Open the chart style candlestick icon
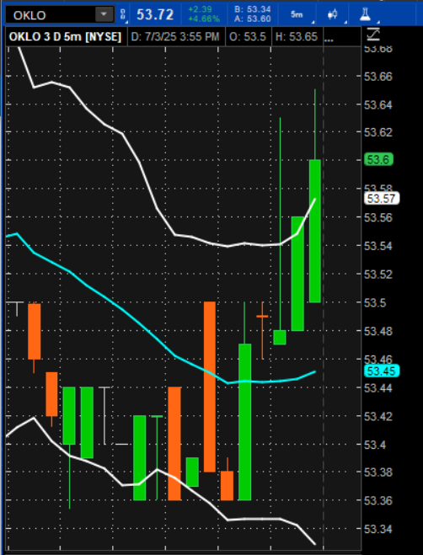 click(x=332, y=14)
